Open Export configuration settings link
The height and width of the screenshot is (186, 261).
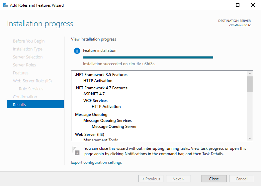tap(96, 162)
